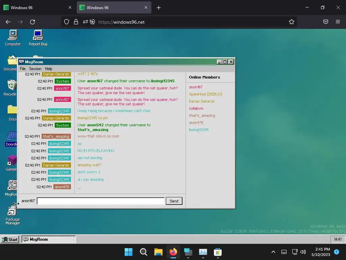Viewport: 346px width, 260px height.
Task: Click the anon476 name tag in chat
Action: (x=62, y=187)
